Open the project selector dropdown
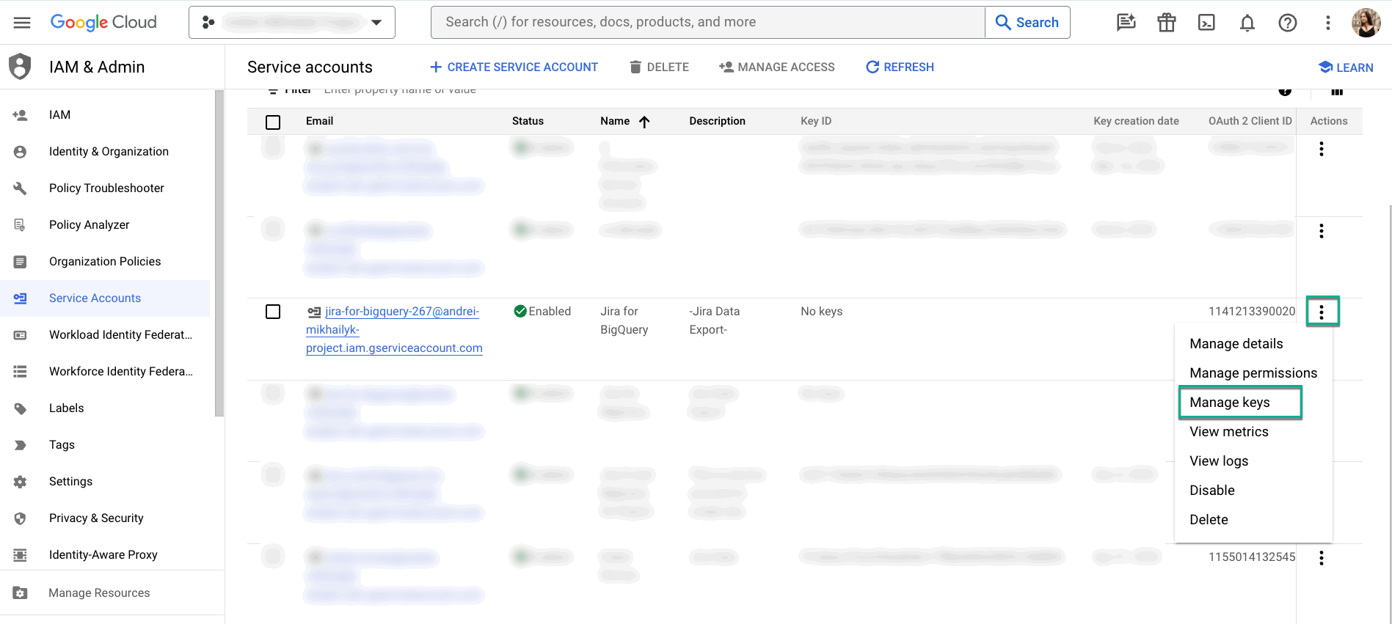Image resolution: width=1392 pixels, height=624 pixels. tap(292, 23)
